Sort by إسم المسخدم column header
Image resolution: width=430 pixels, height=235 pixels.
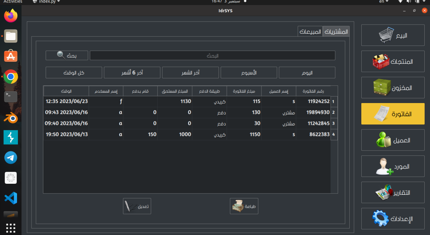point(106,91)
